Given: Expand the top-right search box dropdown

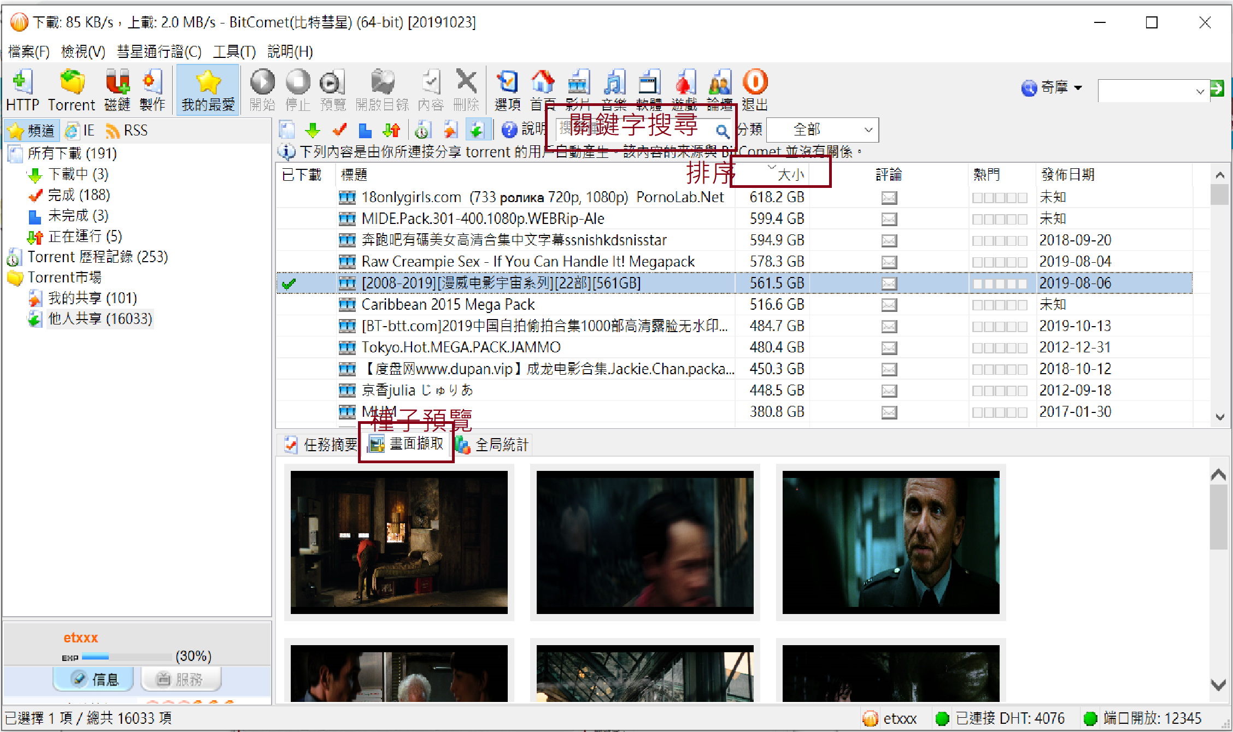Looking at the screenshot, I should (1200, 91).
